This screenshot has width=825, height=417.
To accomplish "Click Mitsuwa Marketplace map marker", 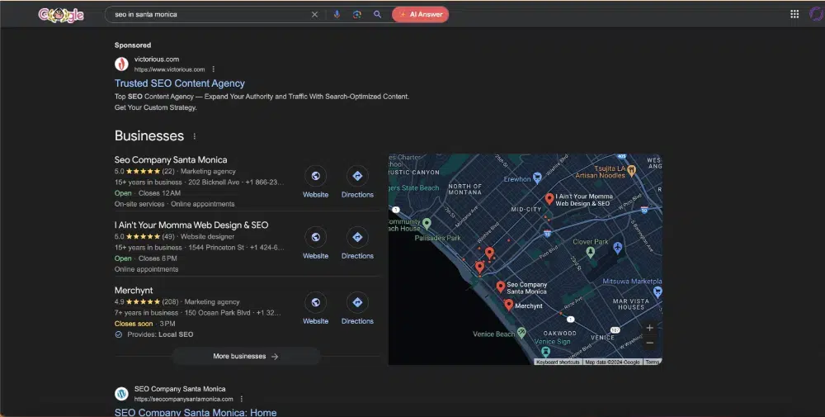I will [x=658, y=291].
